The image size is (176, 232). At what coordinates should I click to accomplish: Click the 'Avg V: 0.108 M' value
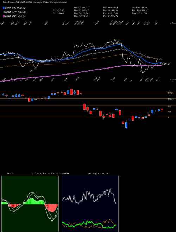coord(139,8)
